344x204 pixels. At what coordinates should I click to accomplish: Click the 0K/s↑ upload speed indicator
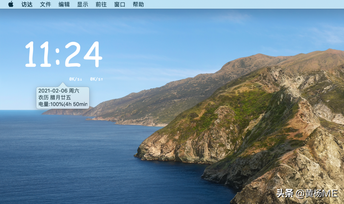97,79
